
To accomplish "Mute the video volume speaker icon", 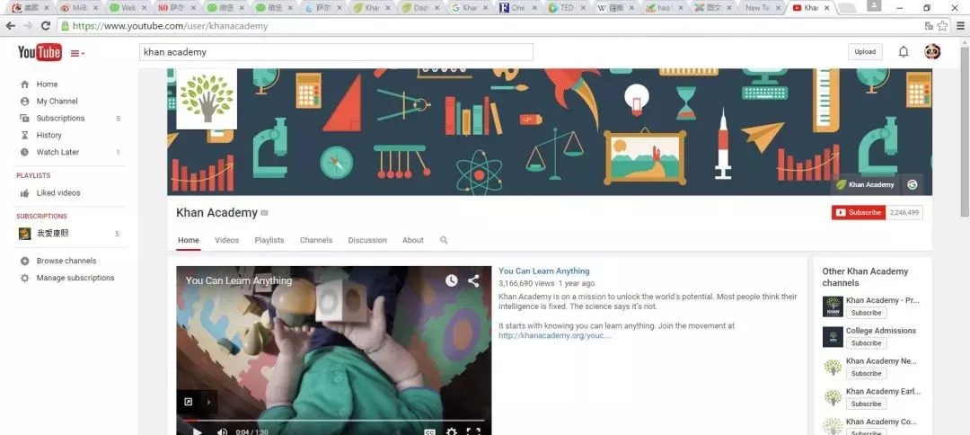I will [222, 431].
